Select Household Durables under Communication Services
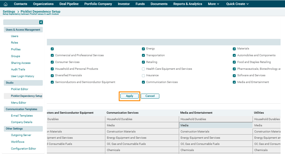Image resolution: width=285 pixels, height=154 pixels. point(119,119)
